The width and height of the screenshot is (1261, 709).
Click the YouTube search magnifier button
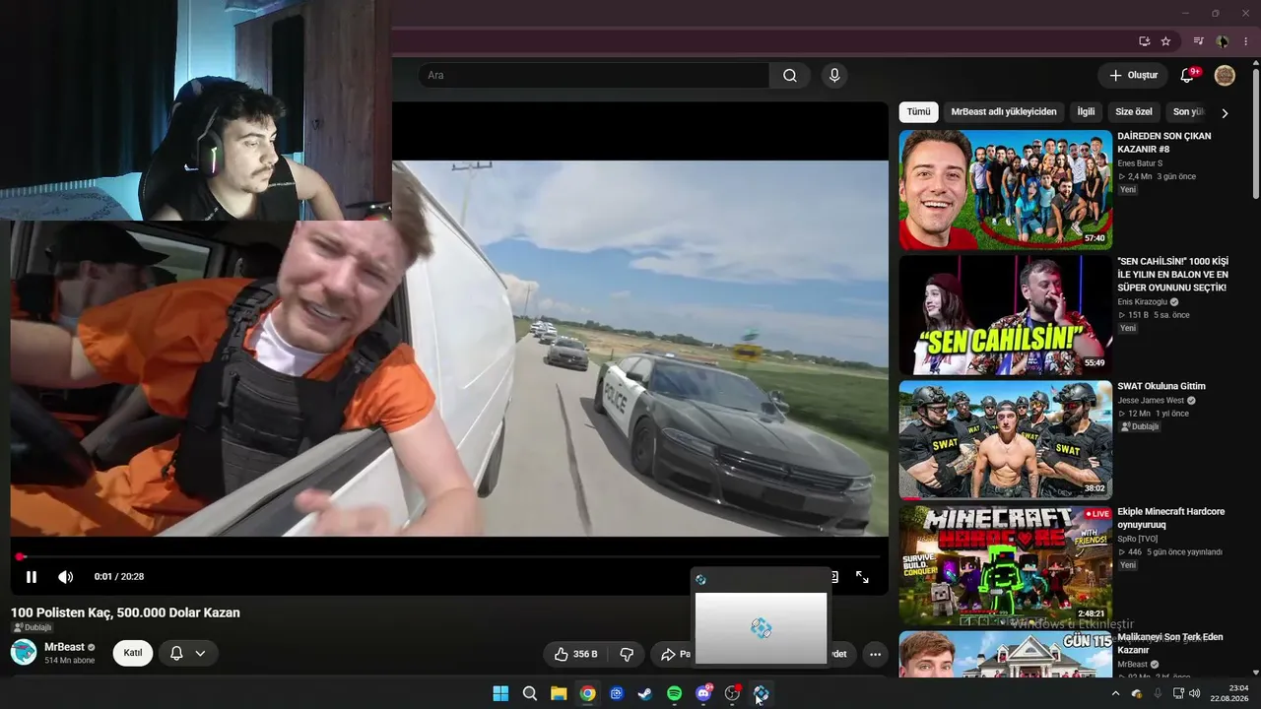click(790, 76)
